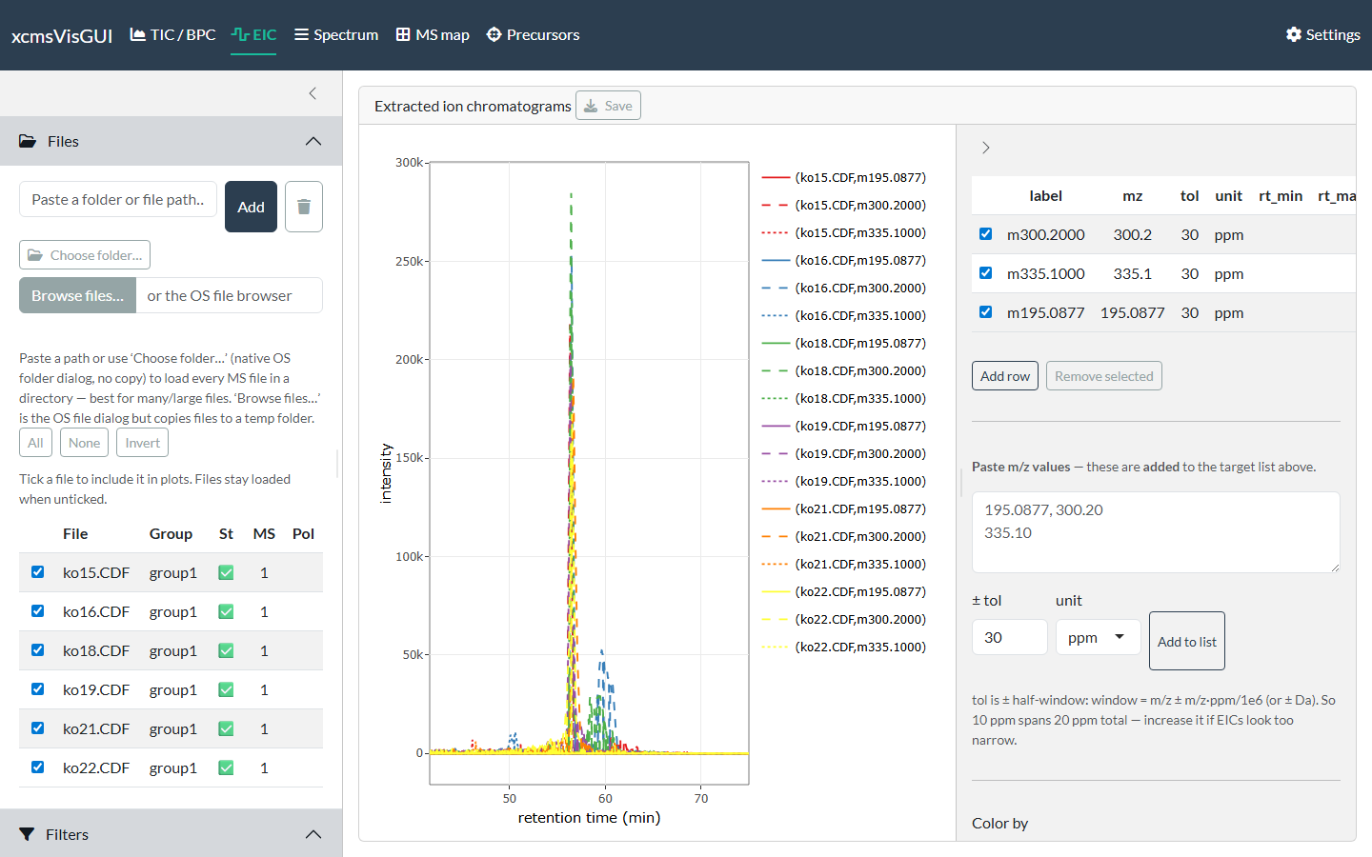Open the TIC / BPC tab
This screenshot has height=857, width=1372.
(172, 34)
